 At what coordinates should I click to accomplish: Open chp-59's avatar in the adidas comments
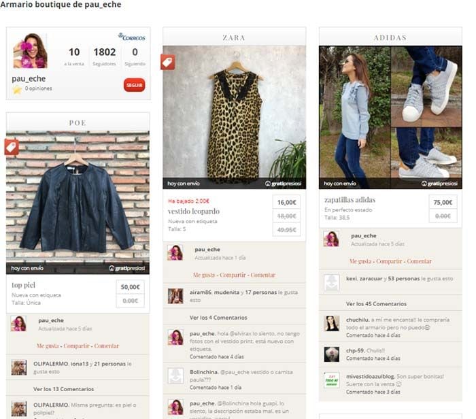(x=332, y=354)
